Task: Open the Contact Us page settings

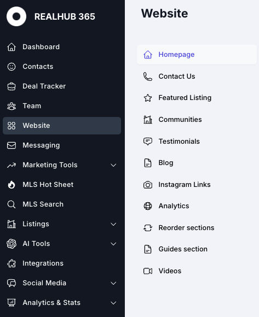Action: 177,77
